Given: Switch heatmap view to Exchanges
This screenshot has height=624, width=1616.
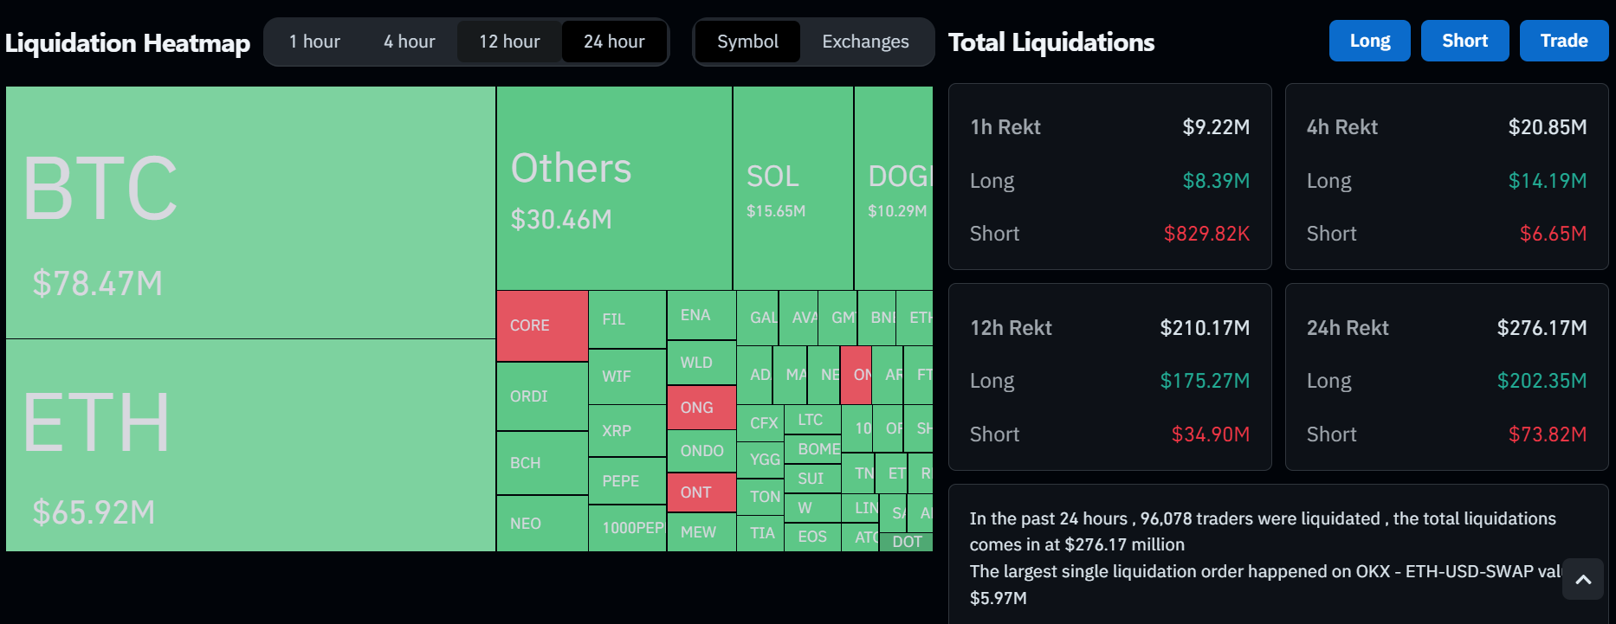Looking at the screenshot, I should (865, 42).
